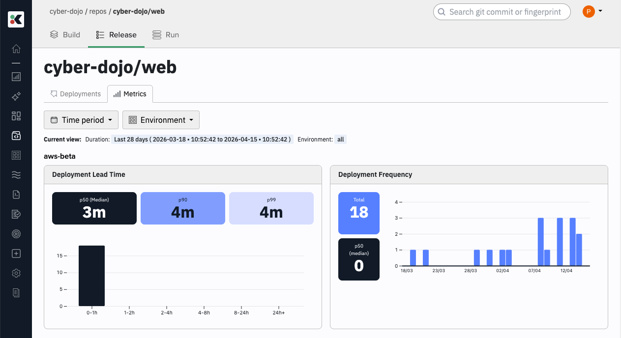Open the circular target icon in the sidebar
621x338 pixels.
(16, 234)
